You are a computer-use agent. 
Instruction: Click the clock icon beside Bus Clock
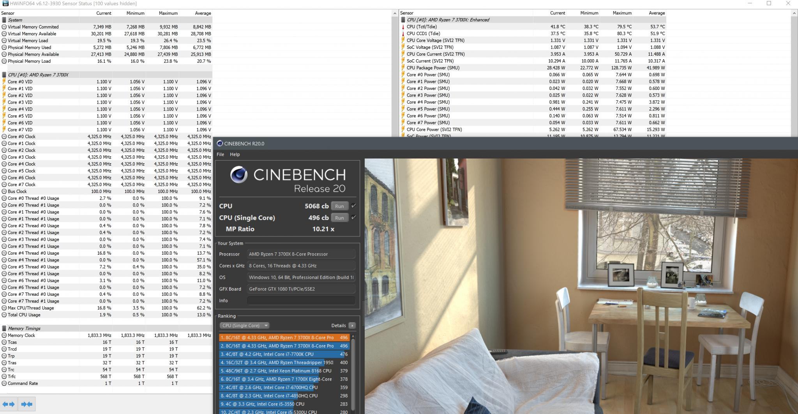tap(4, 191)
